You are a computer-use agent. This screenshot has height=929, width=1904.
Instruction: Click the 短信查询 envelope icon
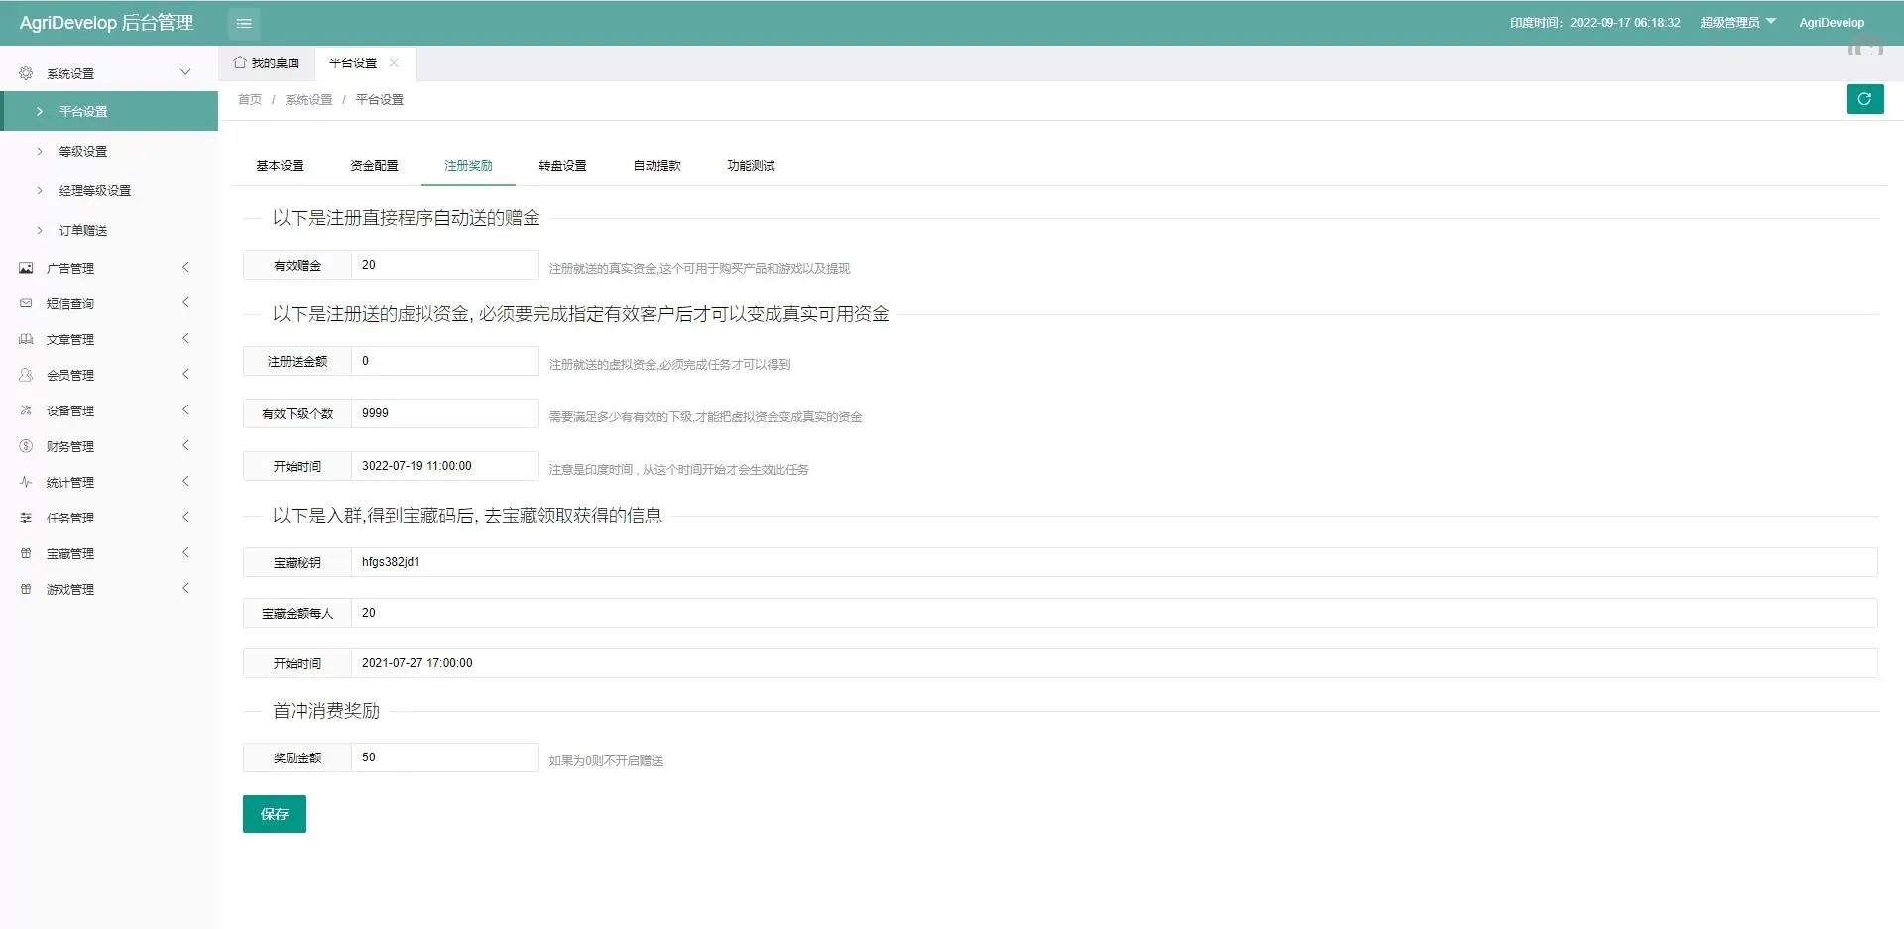point(26,303)
